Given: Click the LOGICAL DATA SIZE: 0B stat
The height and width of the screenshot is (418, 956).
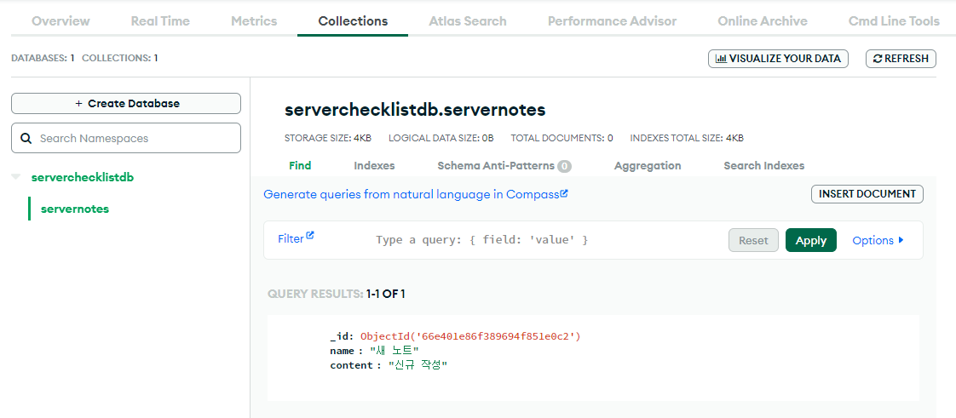Looking at the screenshot, I should [x=441, y=138].
